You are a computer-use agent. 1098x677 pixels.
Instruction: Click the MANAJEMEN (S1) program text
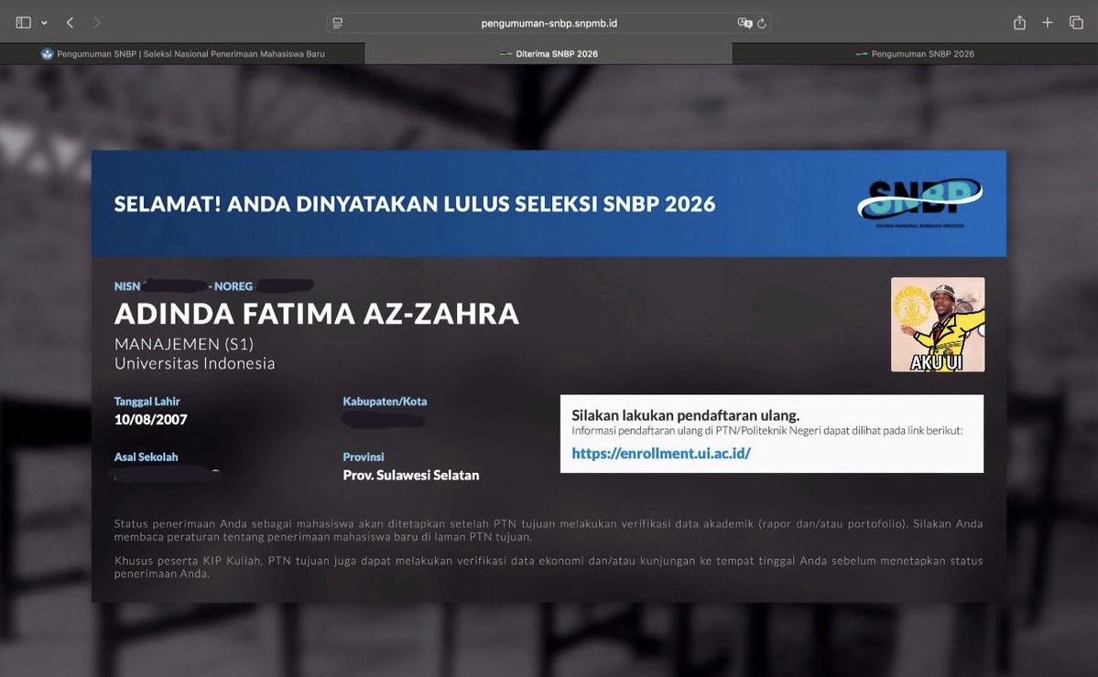click(184, 344)
